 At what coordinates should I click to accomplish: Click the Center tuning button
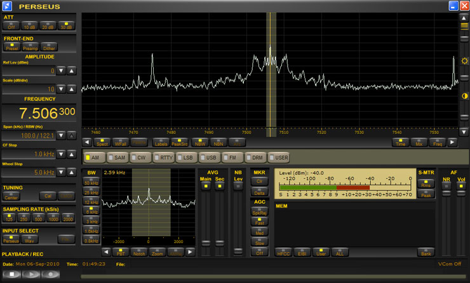(11, 196)
